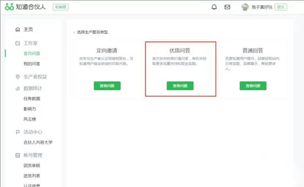Click green button under 定向邀请
304x187 pixels.
coord(107,86)
